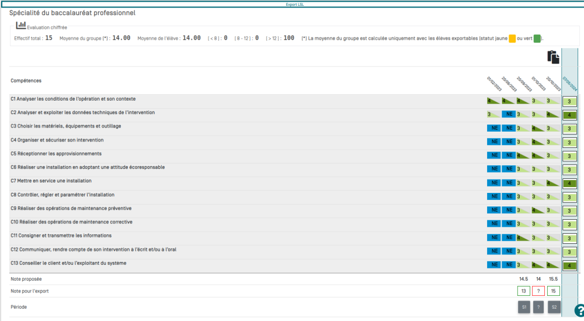This screenshot has height=321, width=584.
Task: Click the yellow status color swatch
Action: (x=512, y=39)
